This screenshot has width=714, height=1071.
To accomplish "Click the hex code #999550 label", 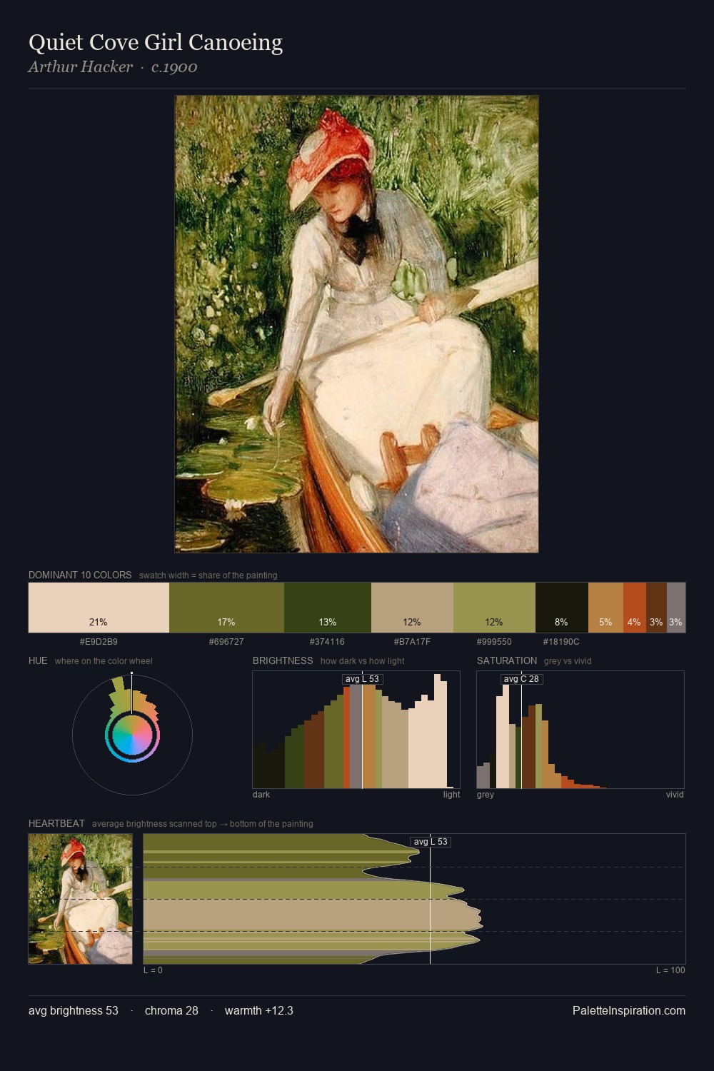I will pyautogui.click(x=494, y=642).
